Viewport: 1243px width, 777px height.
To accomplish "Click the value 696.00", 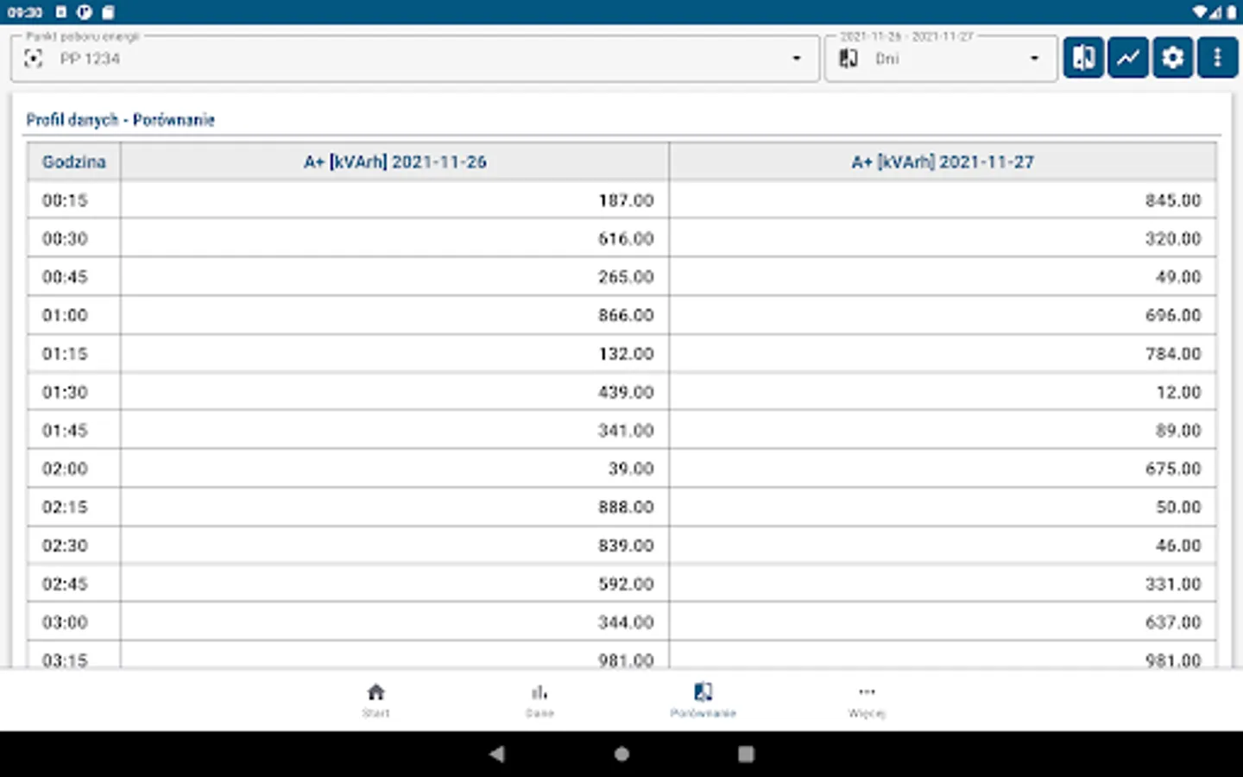I will tap(1173, 315).
